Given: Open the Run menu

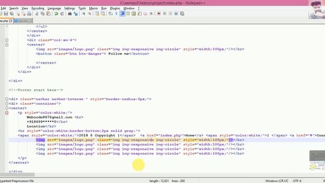Looking at the screenshot, I should [x=104, y=8].
